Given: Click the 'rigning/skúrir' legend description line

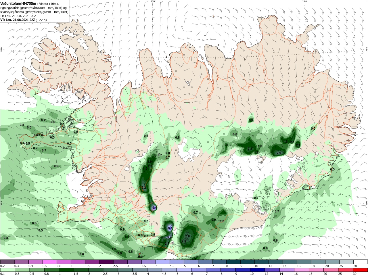Looking at the screenshot, I should click(33, 8).
